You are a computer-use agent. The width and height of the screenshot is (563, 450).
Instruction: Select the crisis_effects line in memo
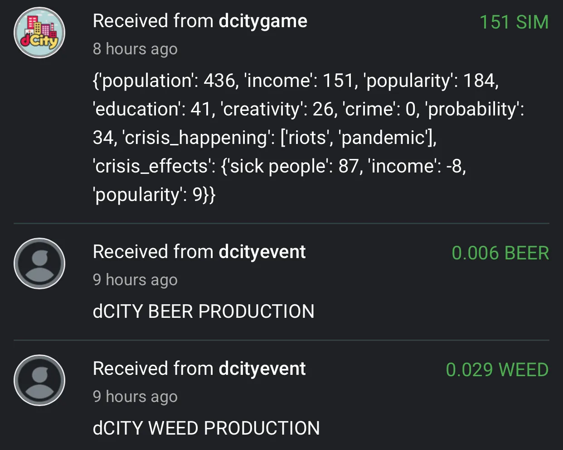[x=279, y=166]
